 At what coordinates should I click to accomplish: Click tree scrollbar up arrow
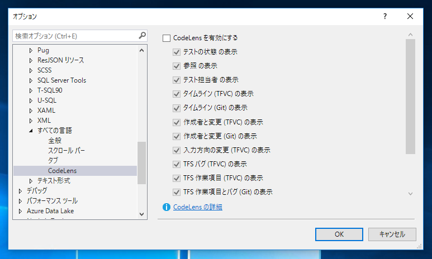(x=141, y=50)
